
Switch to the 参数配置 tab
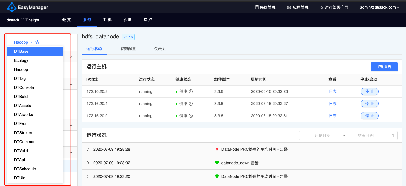click(x=128, y=49)
